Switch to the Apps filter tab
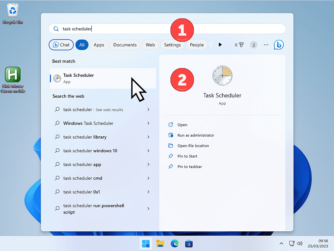 99,45
